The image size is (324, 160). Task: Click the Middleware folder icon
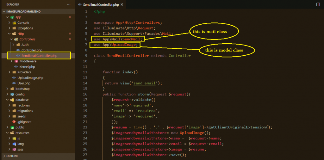point(16,61)
